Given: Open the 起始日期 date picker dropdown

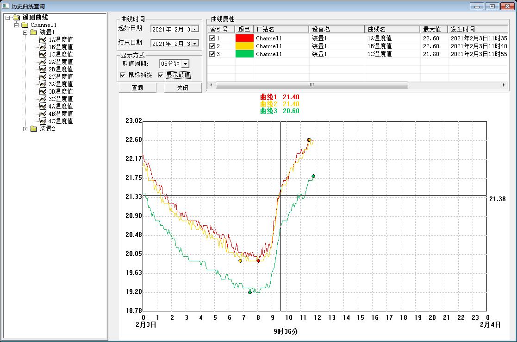Looking at the screenshot, I should pos(194,29).
